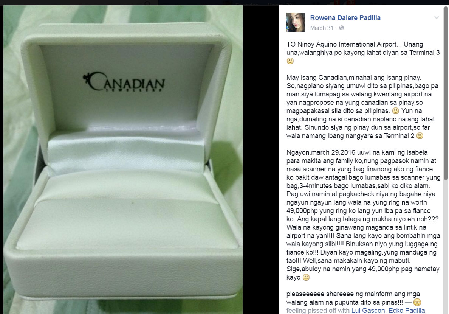Click the smiley after 'namatay kayo'
The width and height of the screenshot is (449, 314).
click(306, 277)
